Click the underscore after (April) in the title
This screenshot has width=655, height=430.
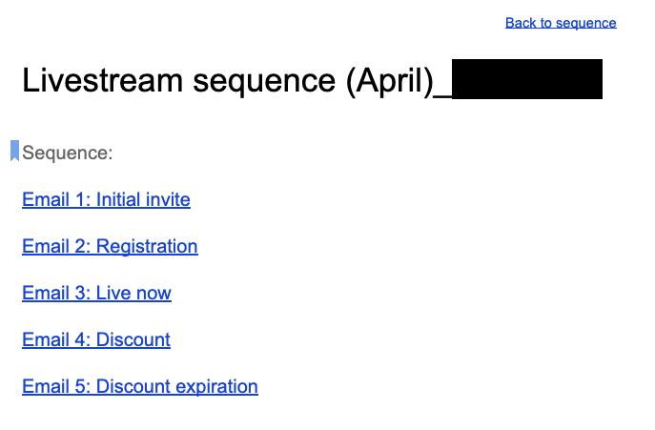point(442,96)
